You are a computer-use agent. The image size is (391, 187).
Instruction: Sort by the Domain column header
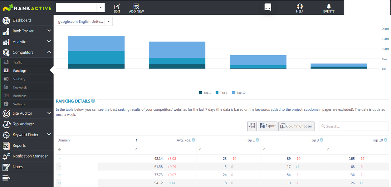(94, 140)
